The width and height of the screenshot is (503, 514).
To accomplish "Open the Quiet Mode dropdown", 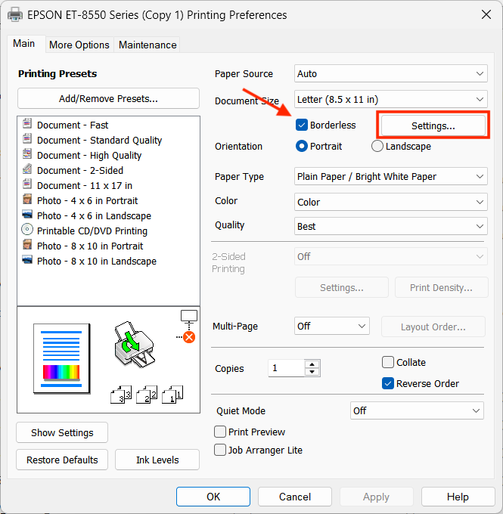I will coord(417,410).
